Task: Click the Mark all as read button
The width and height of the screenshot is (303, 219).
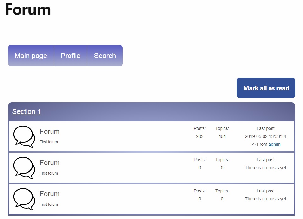Action: (x=266, y=88)
